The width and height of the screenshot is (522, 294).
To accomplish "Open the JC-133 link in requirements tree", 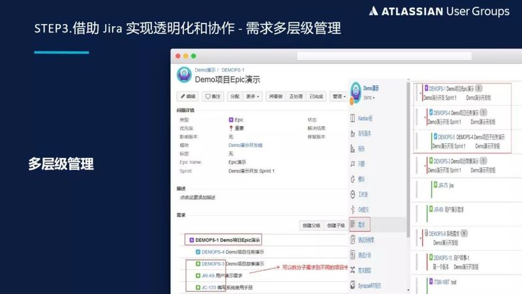I will coord(209,287).
